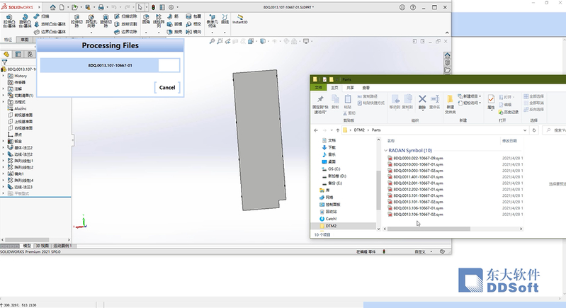
Task: Select file BDQ.0013.106-10667-02.sym
Action: point(419,214)
